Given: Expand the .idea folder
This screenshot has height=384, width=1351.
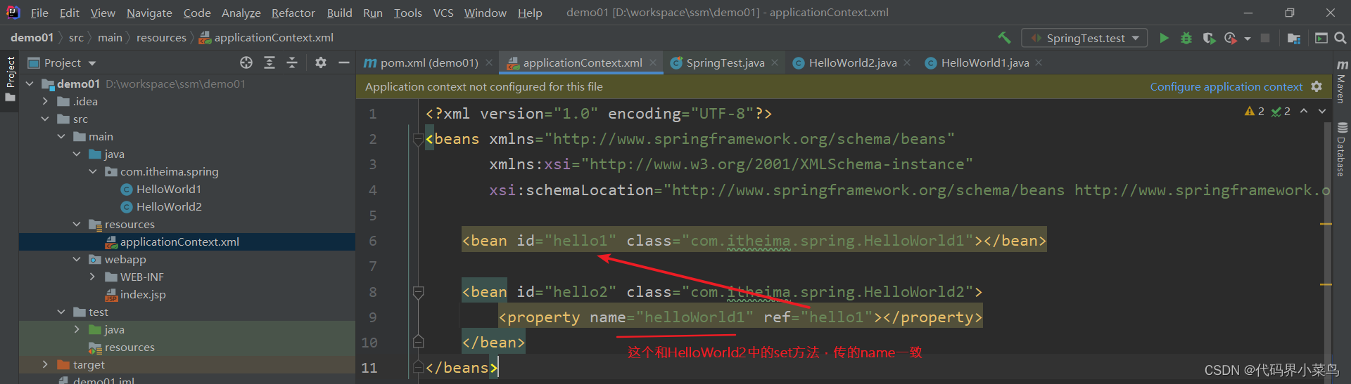Looking at the screenshot, I should 46,101.
